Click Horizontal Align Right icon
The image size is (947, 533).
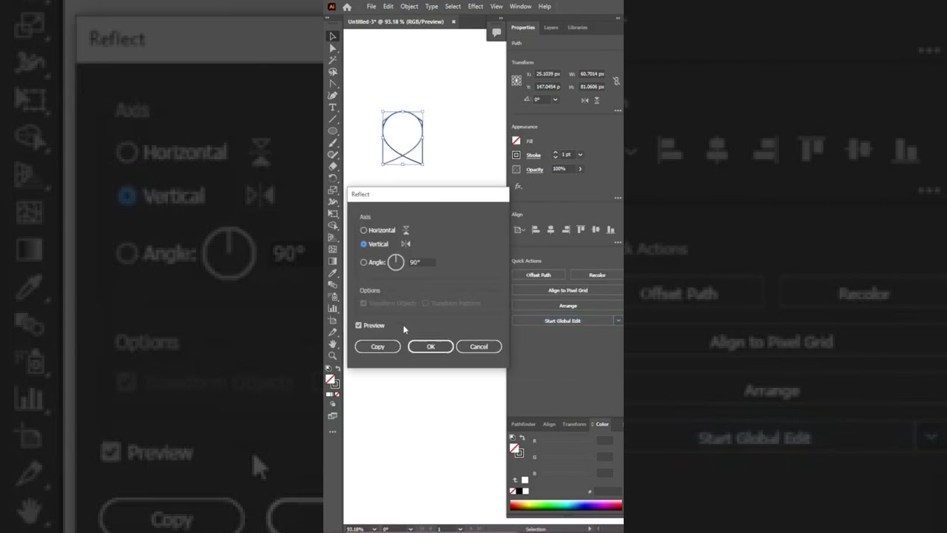565,229
